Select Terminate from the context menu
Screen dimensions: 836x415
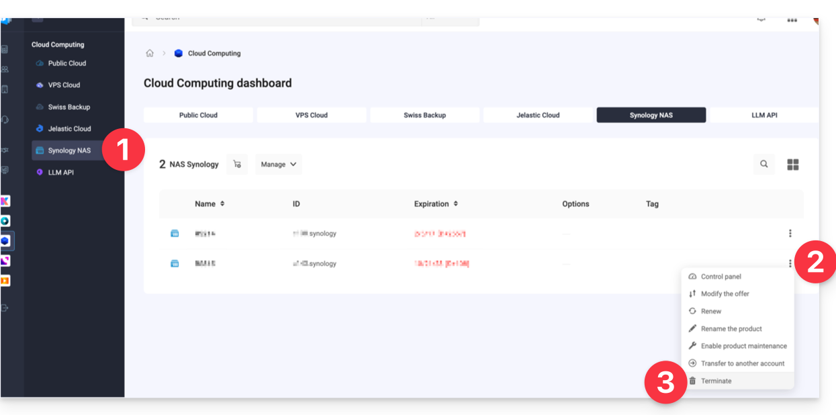pos(737,381)
